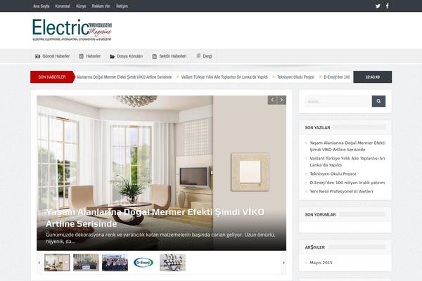Open İletişim in top bar

click(x=122, y=6)
